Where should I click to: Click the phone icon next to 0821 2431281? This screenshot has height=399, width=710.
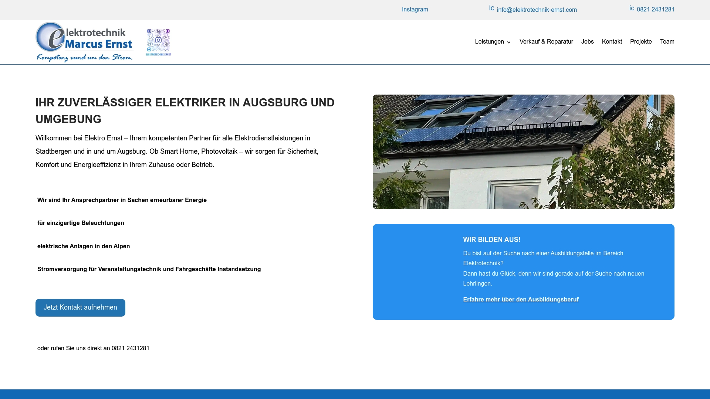[x=631, y=7]
